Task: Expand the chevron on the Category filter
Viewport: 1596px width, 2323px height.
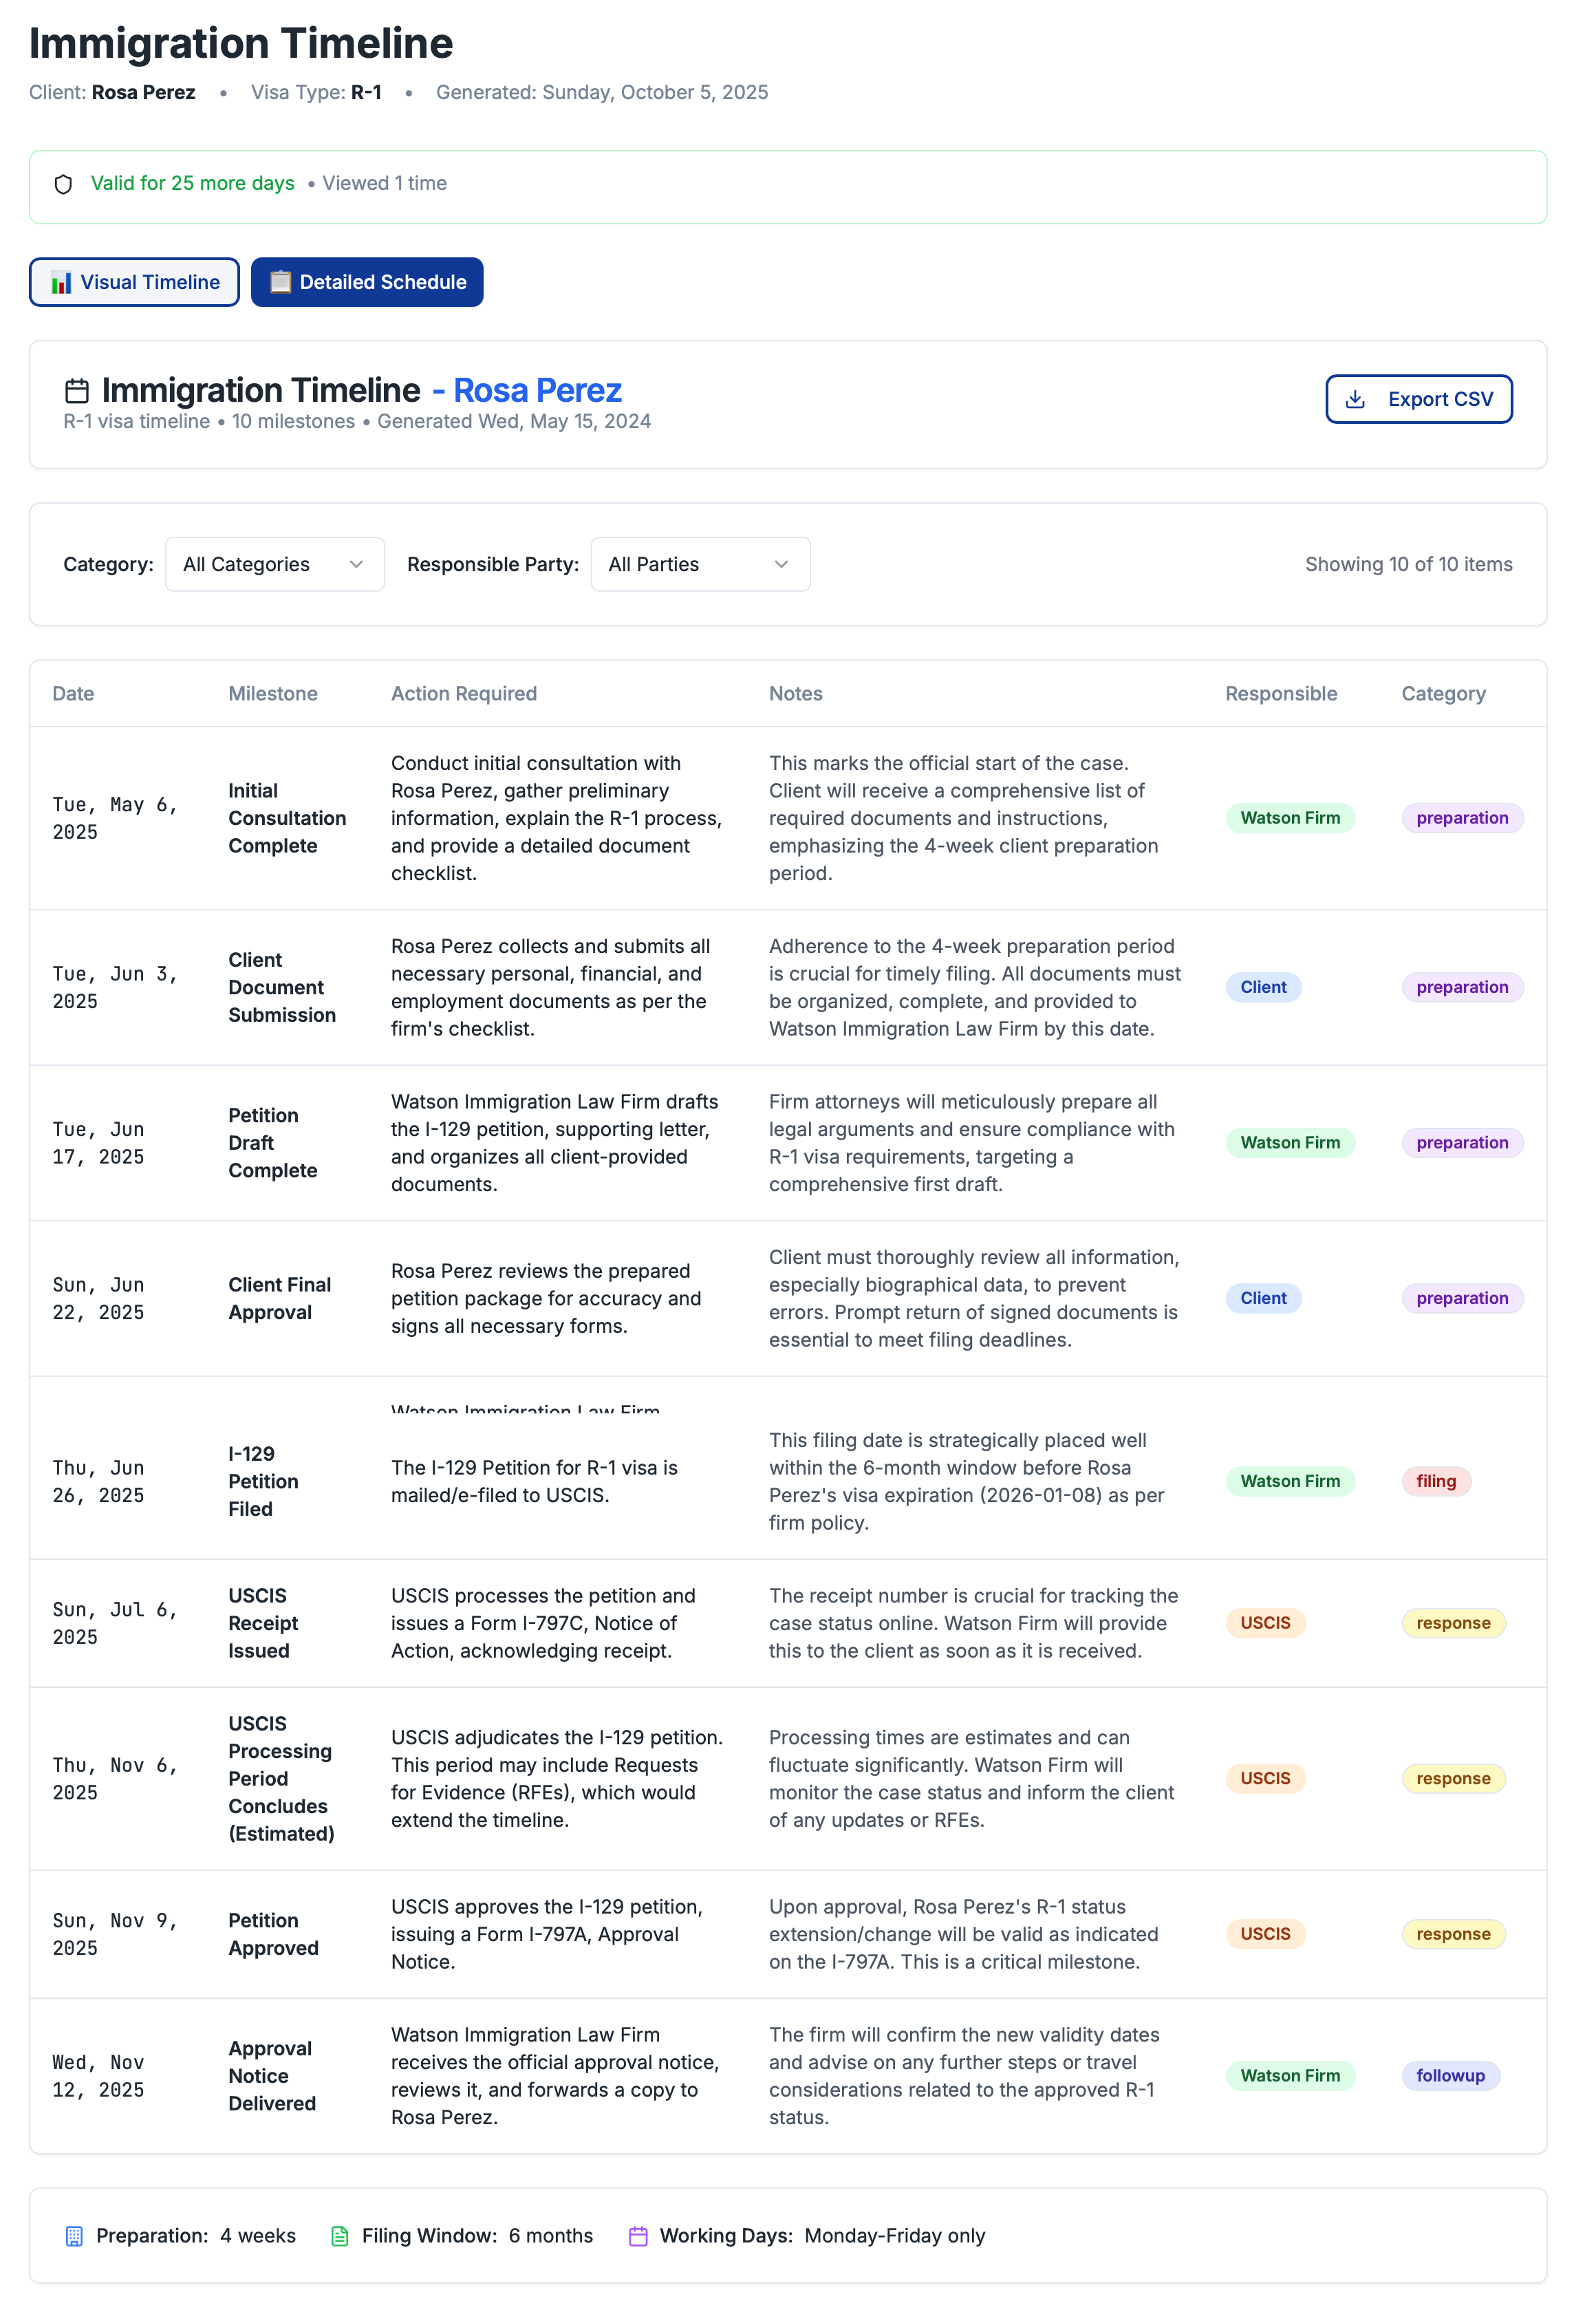Action: click(358, 564)
